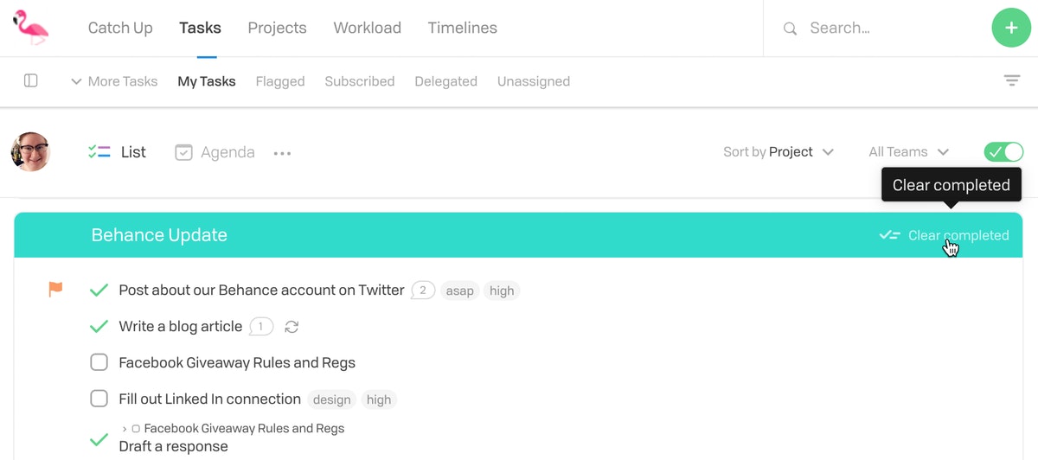Screen dimensions: 1038x460
Task: Uncheck the Draft a response task
Action: tap(99, 440)
